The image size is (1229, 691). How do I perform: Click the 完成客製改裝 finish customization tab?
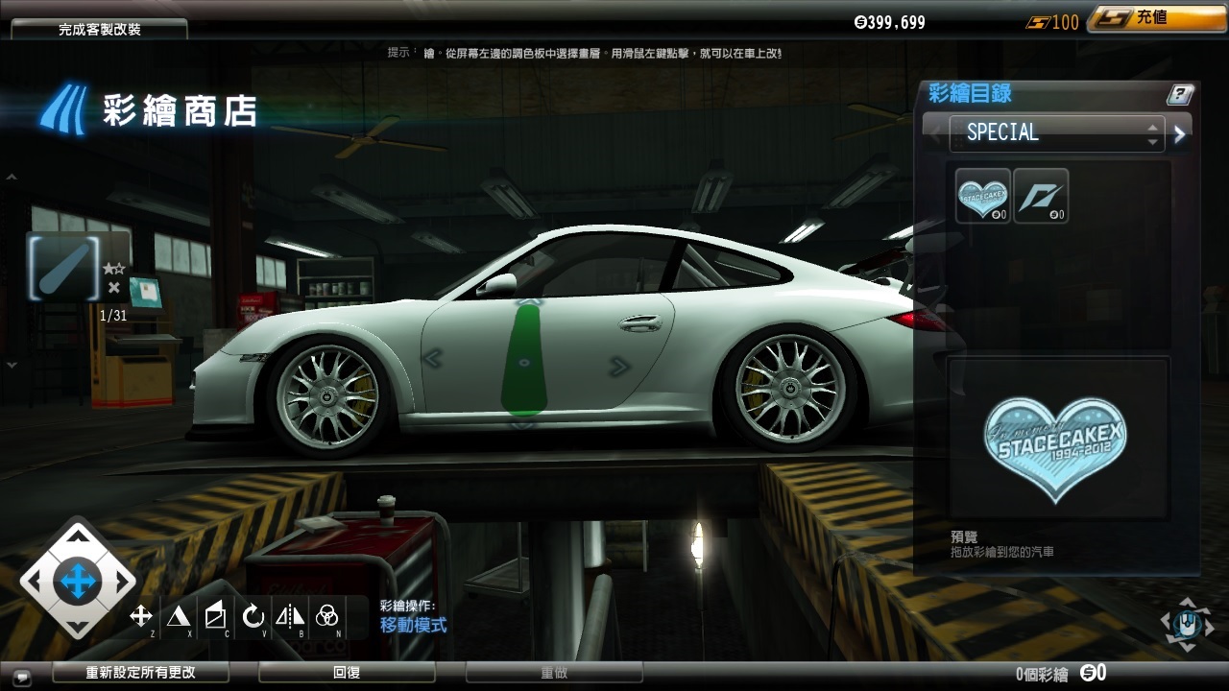pos(100,30)
